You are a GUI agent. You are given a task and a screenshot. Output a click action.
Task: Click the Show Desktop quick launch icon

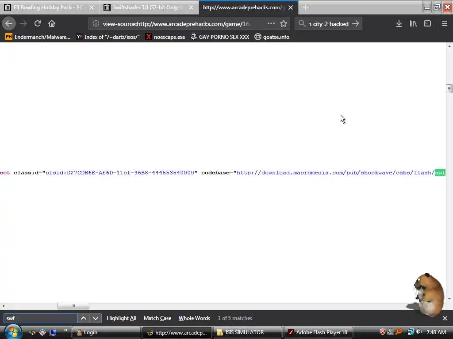[53, 332]
